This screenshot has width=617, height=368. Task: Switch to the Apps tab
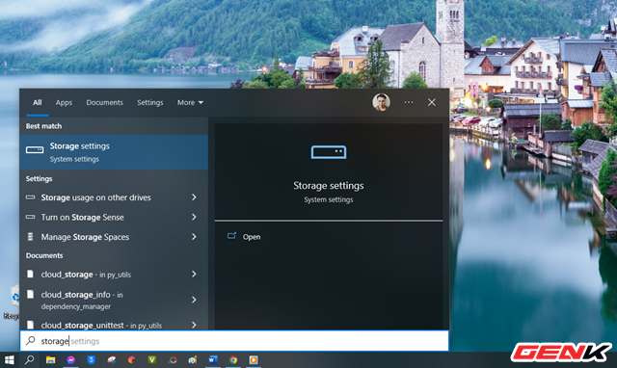64,103
